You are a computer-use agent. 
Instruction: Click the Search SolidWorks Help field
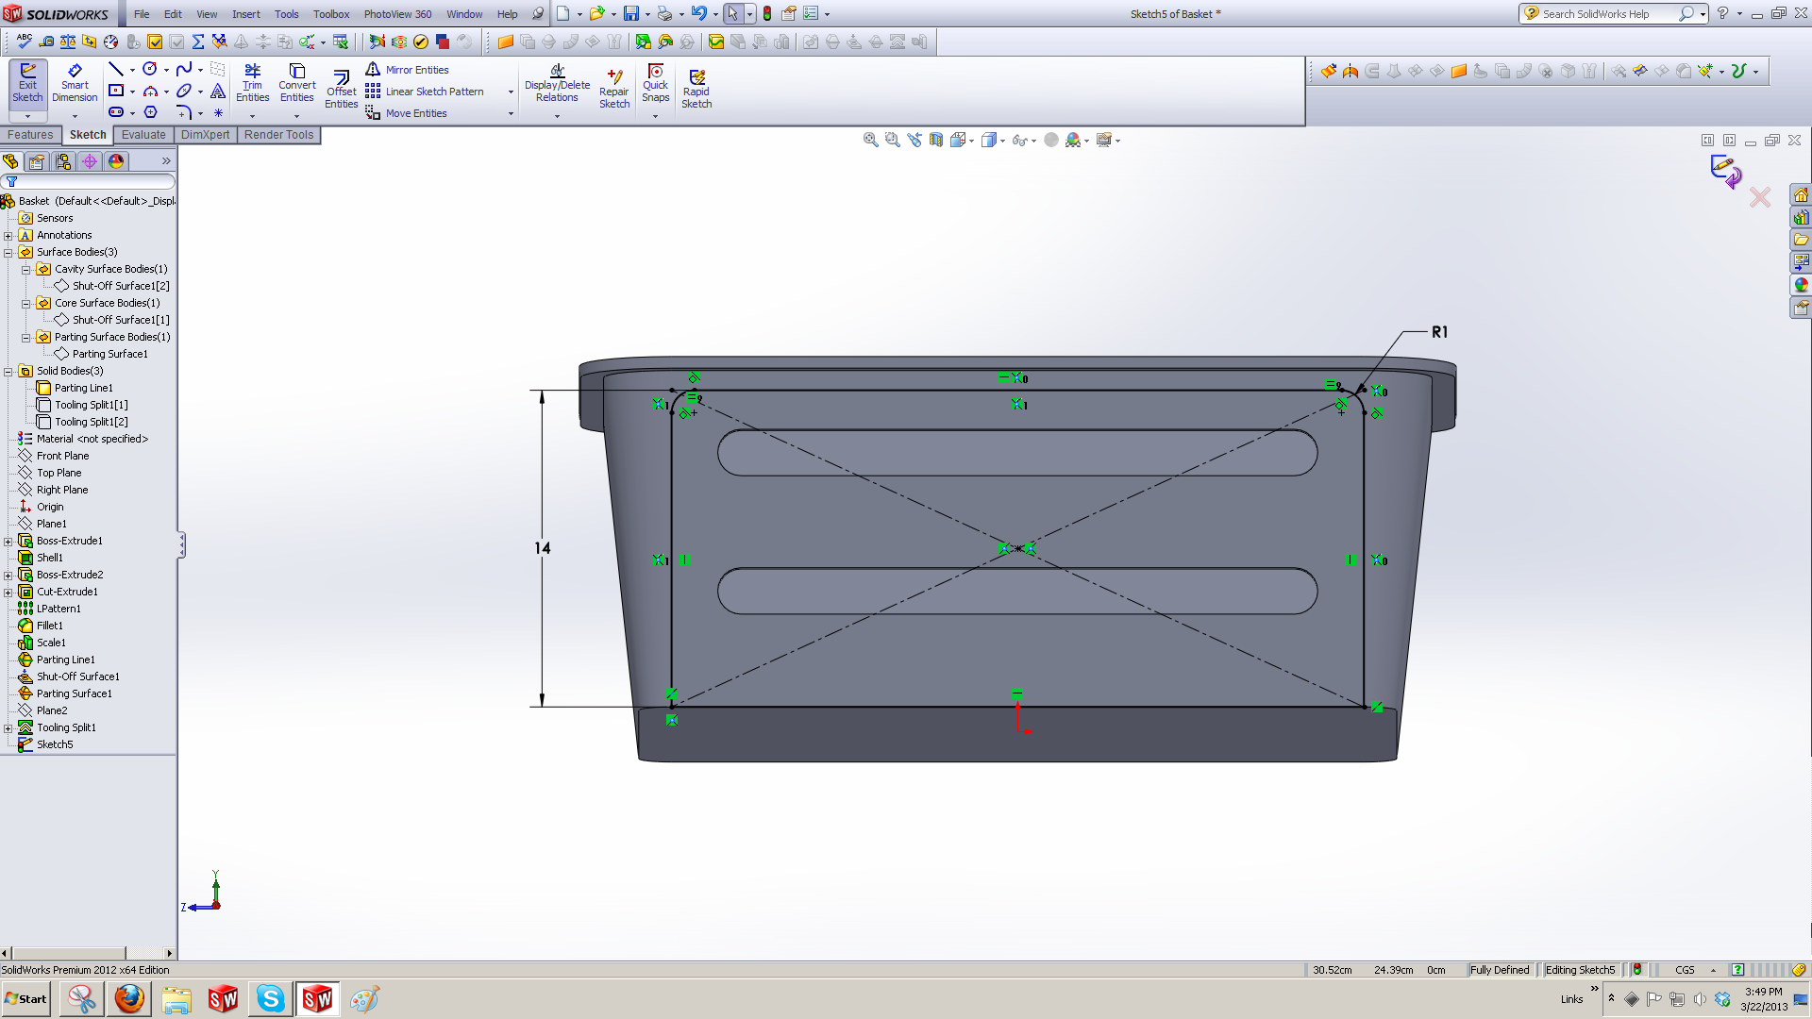[1609, 14]
